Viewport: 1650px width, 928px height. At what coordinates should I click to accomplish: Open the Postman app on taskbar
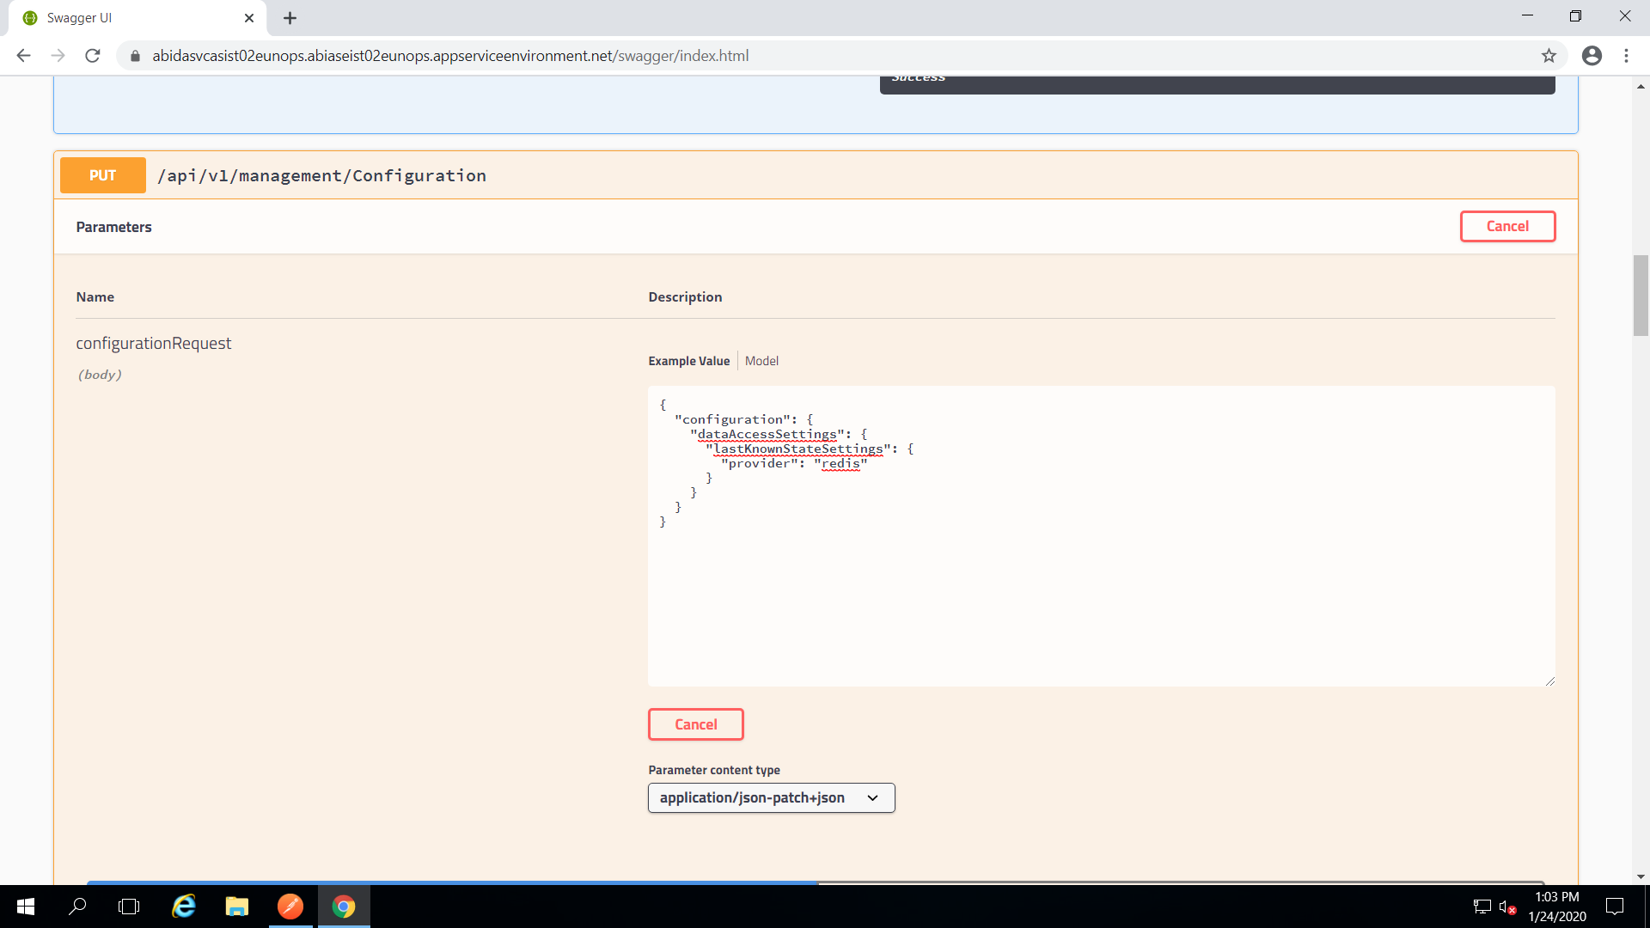[290, 907]
